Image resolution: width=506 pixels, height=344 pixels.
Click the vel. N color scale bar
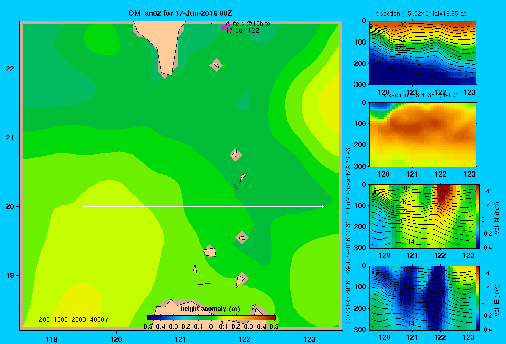(478, 216)
